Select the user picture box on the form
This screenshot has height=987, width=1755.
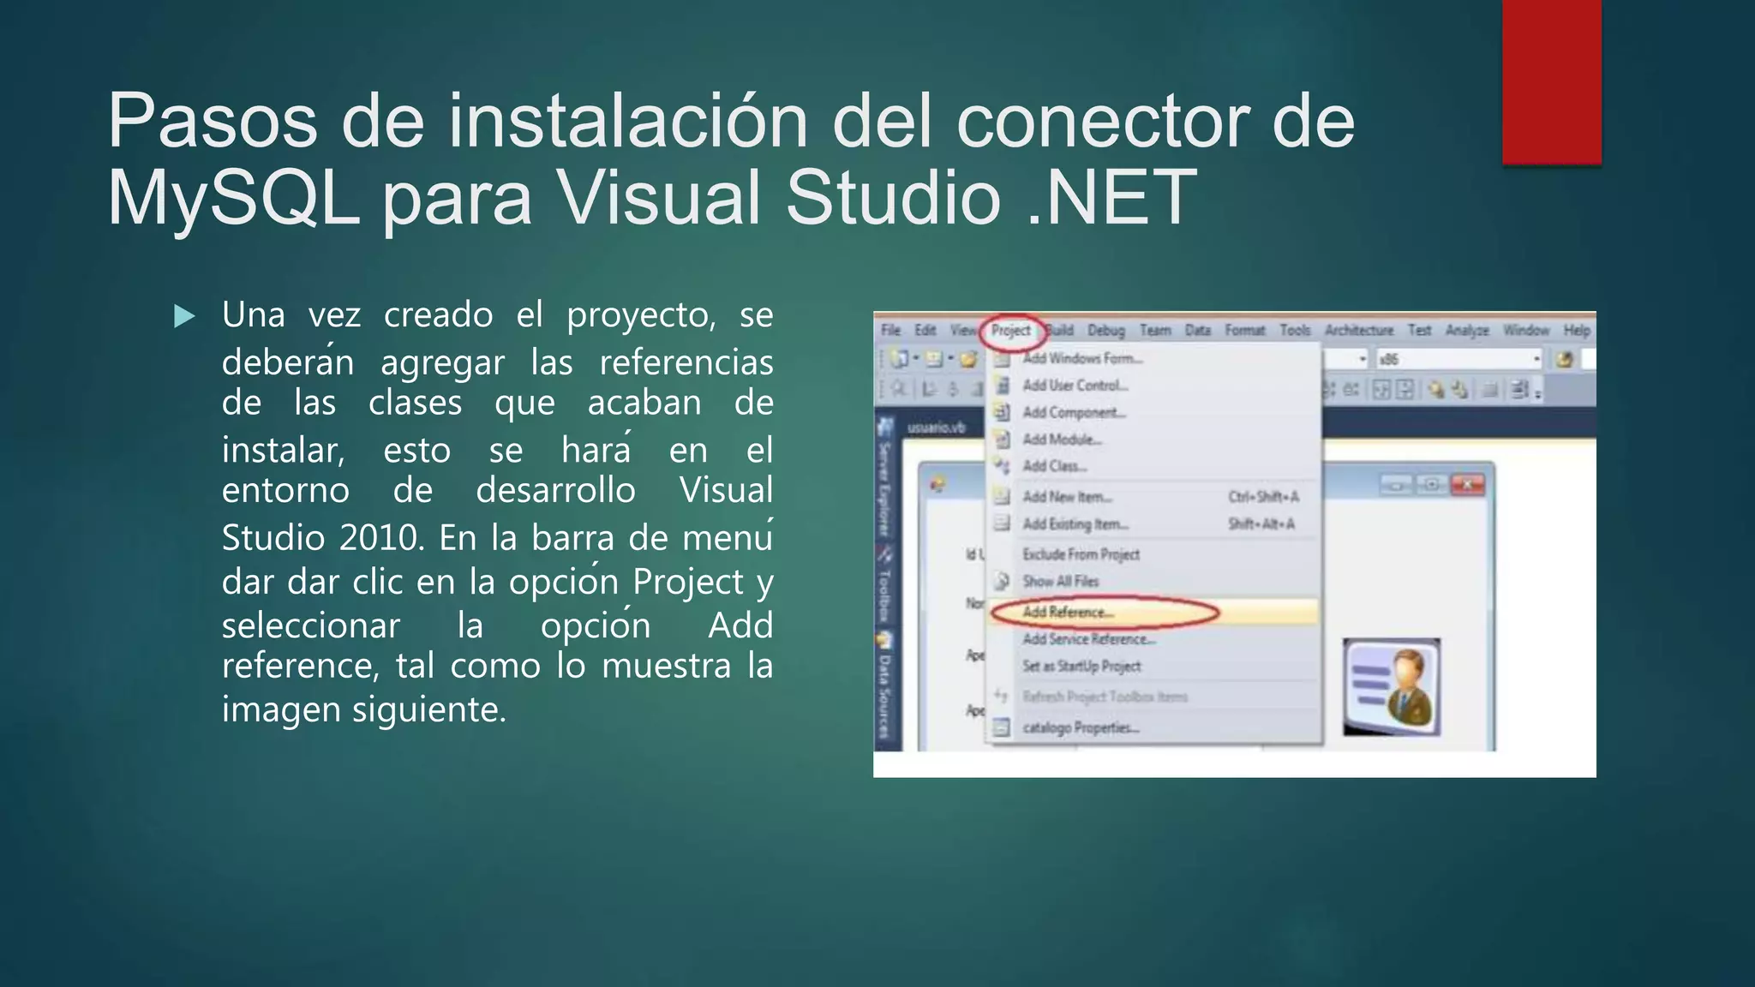coord(1391,687)
